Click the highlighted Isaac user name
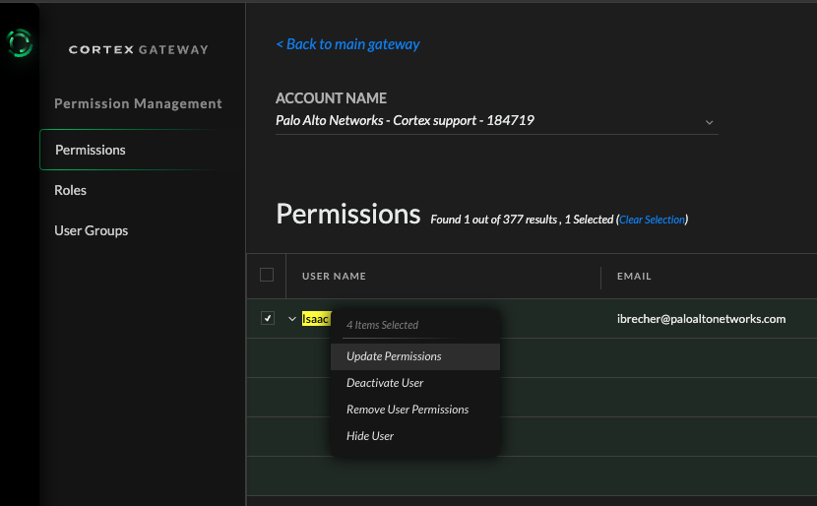Image resolution: width=817 pixels, height=506 pixels. point(315,319)
